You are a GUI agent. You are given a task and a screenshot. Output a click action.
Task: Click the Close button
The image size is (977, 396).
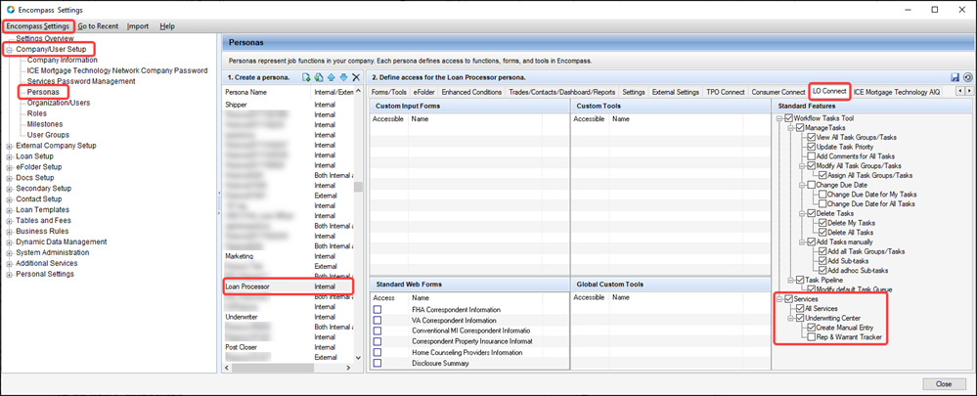coord(943,383)
